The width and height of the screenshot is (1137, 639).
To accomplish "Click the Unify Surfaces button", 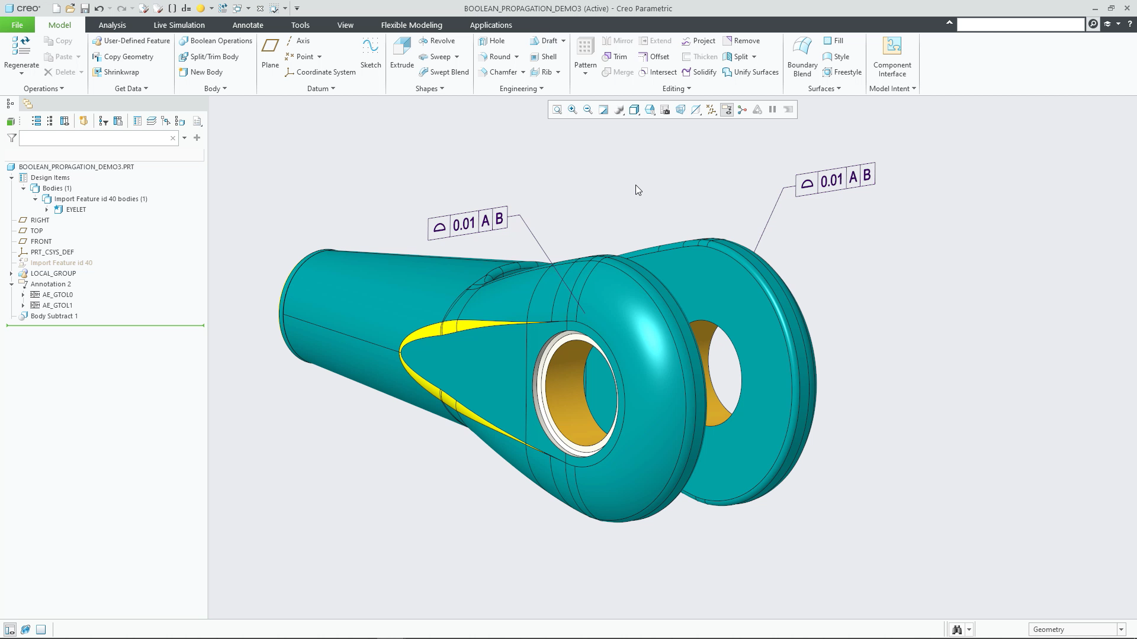I will click(x=750, y=72).
